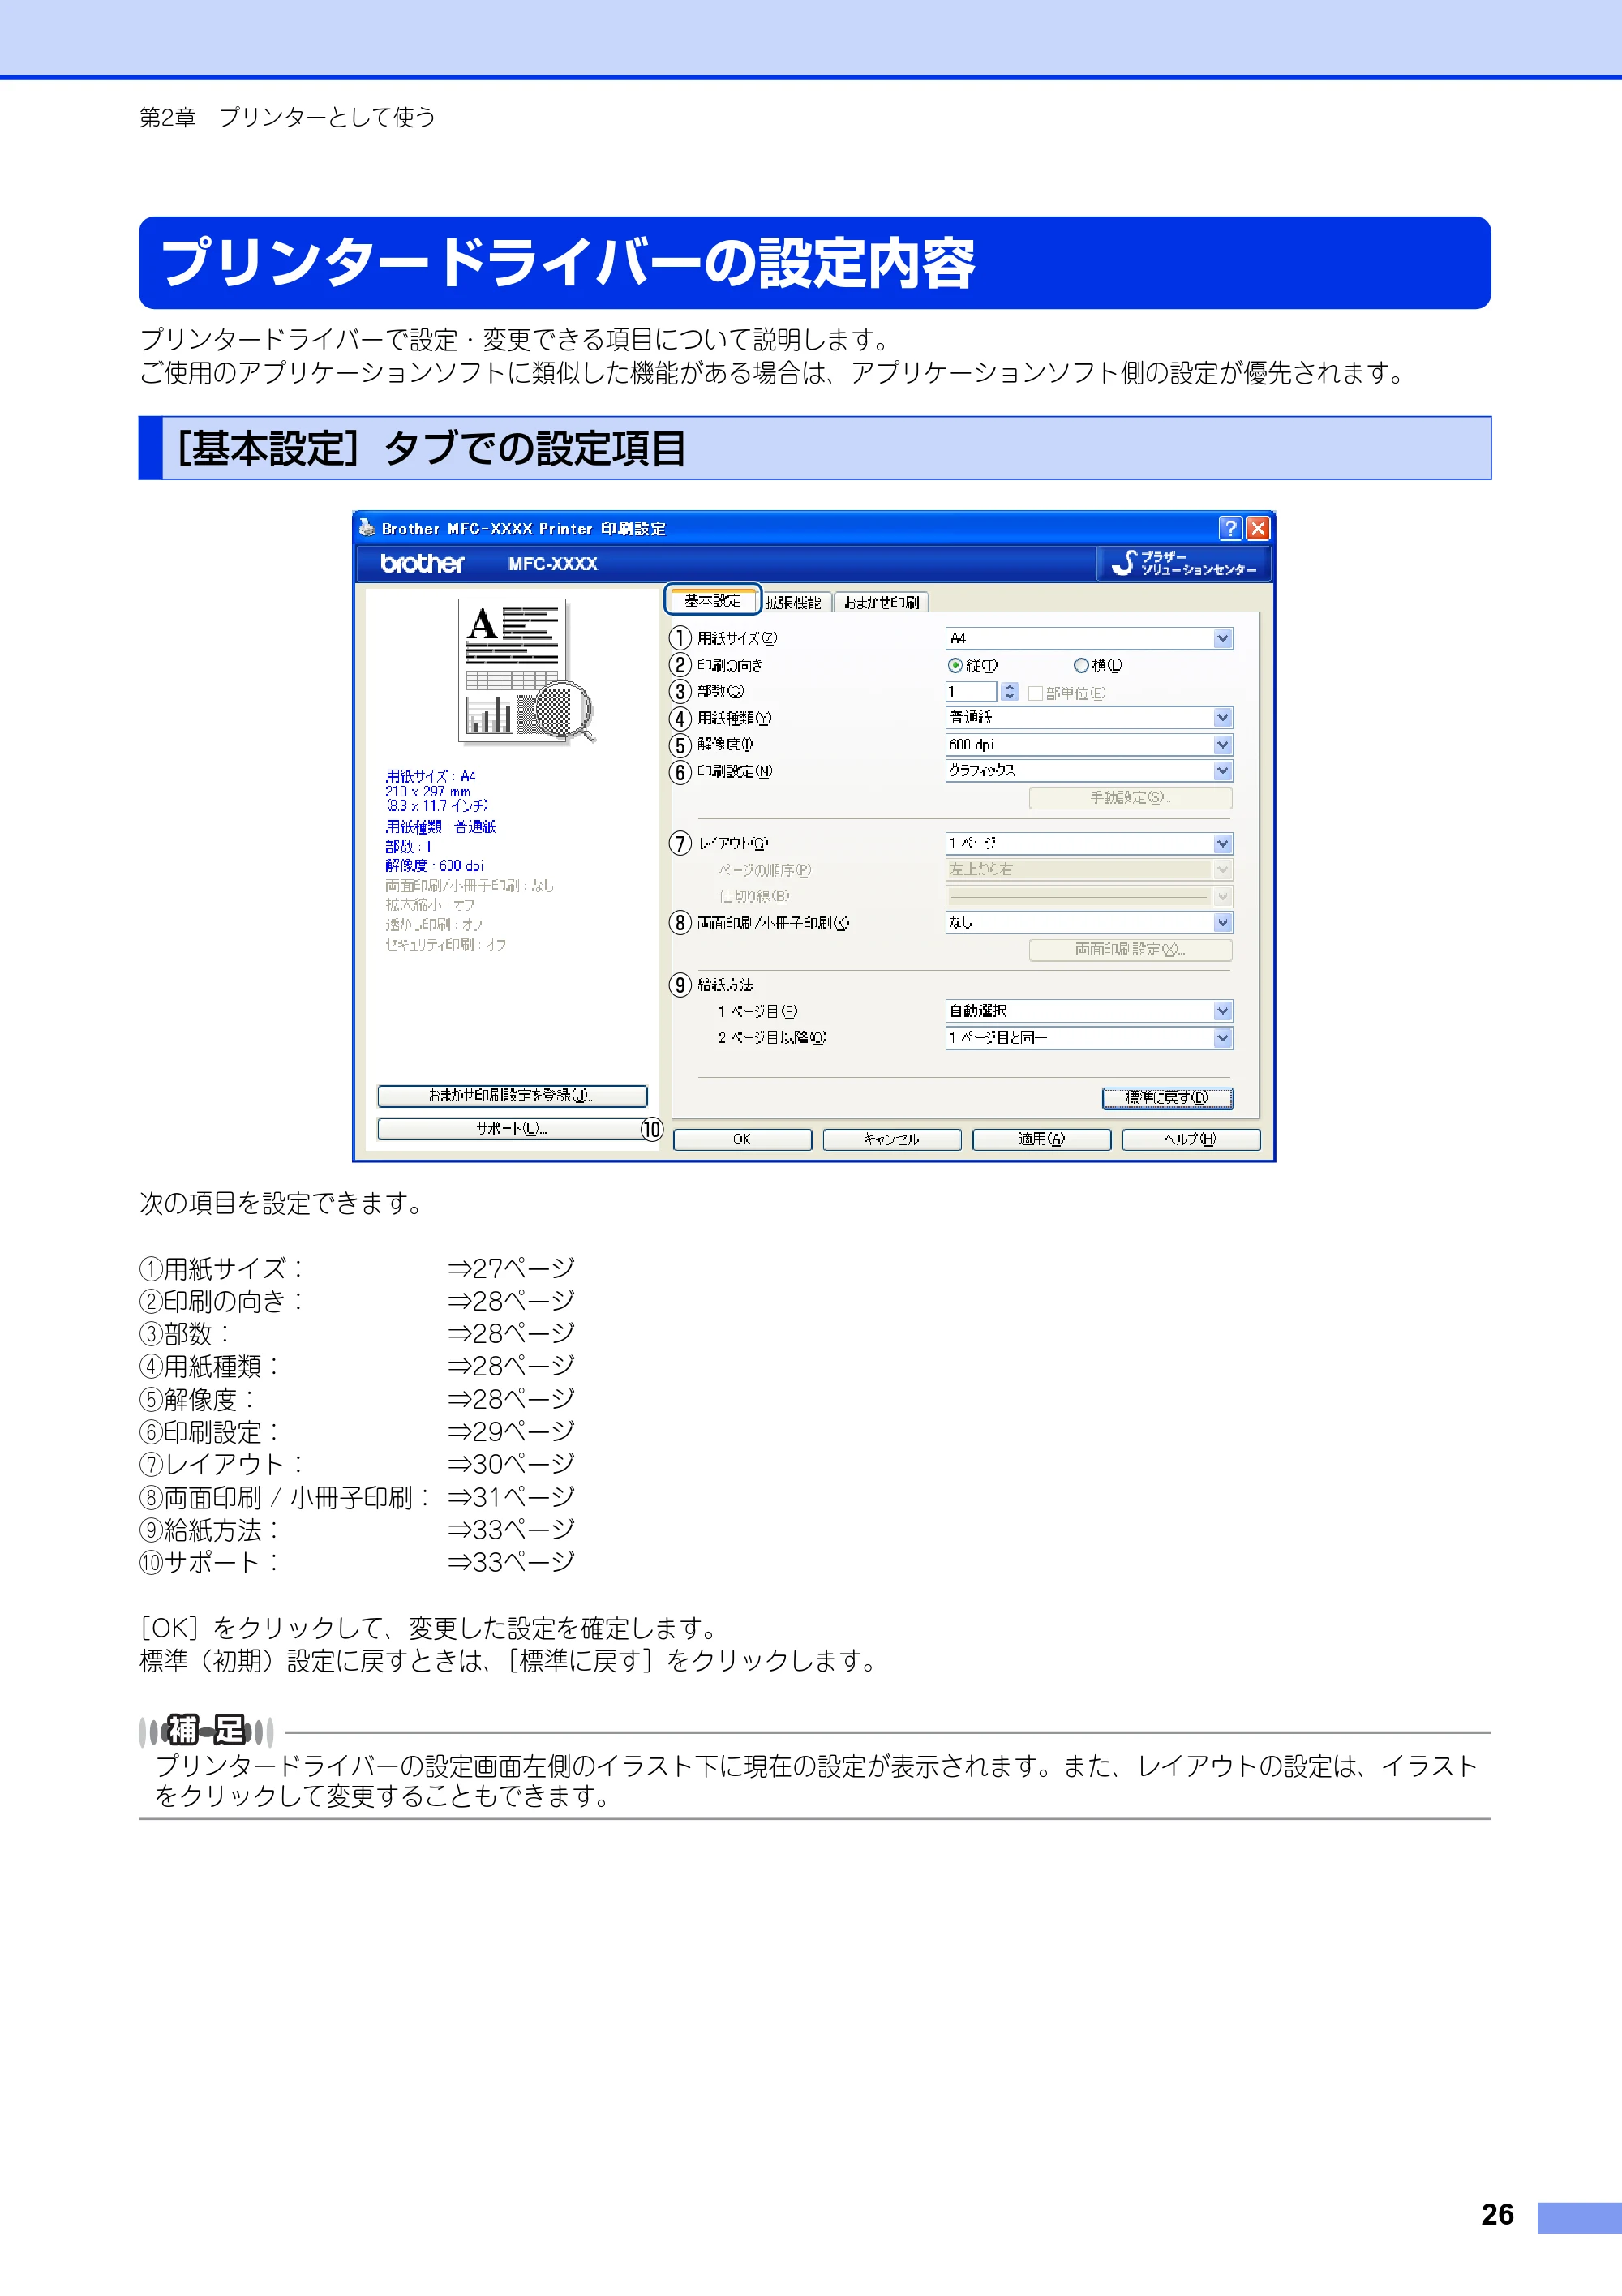Click the '解像度 : 600 dpi' summary text
1622x2296 pixels.
434,866
